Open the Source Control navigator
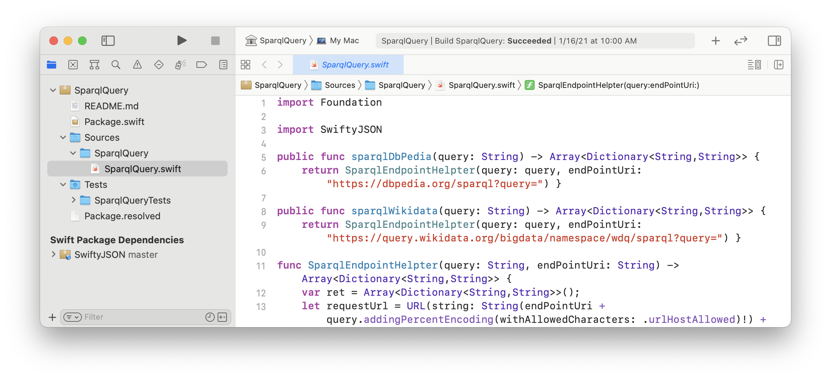This screenshot has width=831, height=380. [73, 65]
